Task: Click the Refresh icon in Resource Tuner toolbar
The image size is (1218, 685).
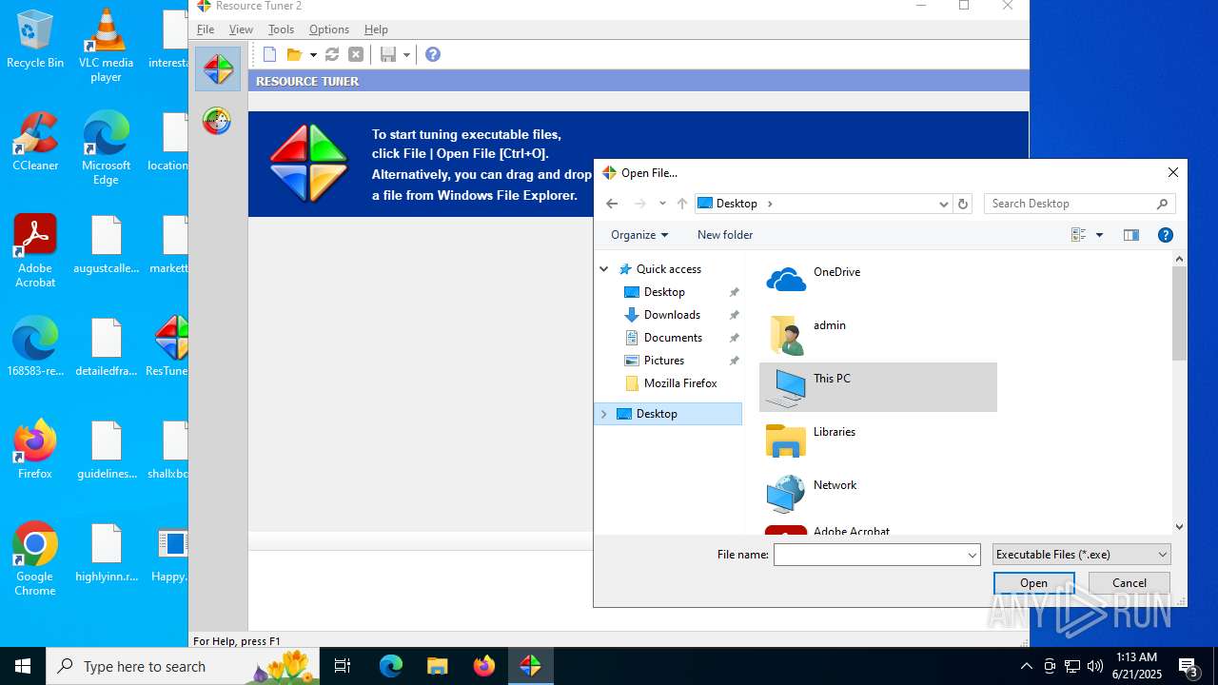Action: tap(332, 54)
